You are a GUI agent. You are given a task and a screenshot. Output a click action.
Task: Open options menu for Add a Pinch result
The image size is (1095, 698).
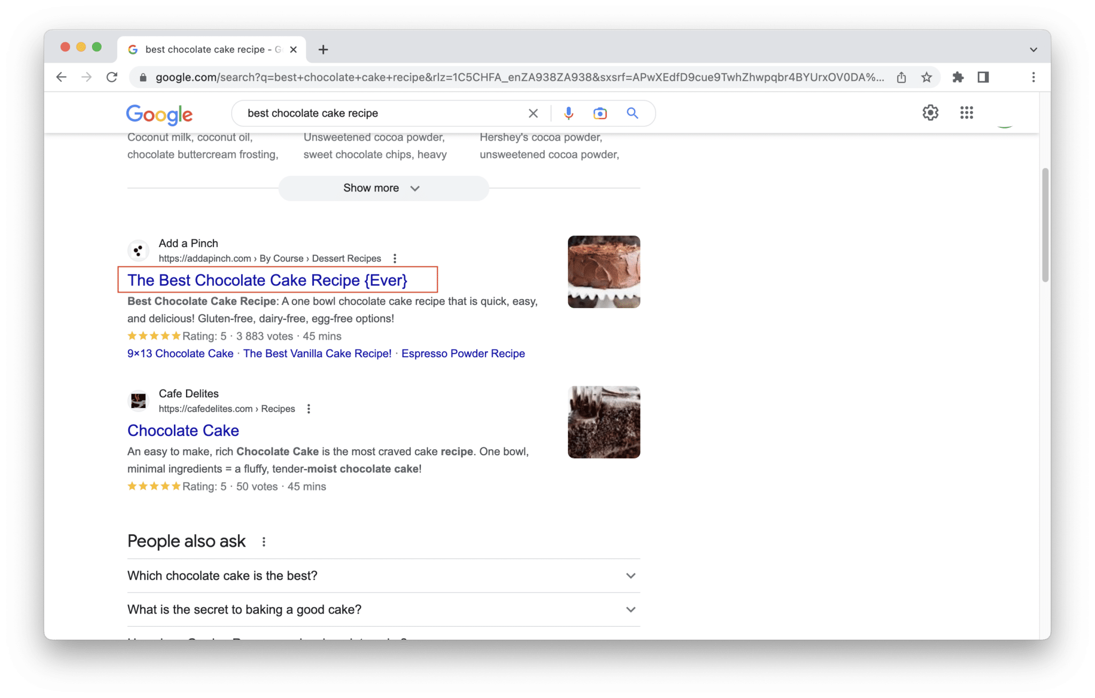click(395, 258)
